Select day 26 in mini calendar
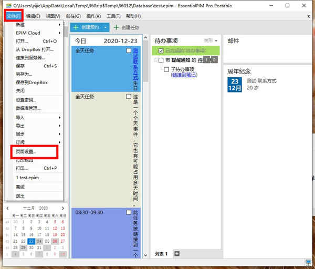 (55, 241)
